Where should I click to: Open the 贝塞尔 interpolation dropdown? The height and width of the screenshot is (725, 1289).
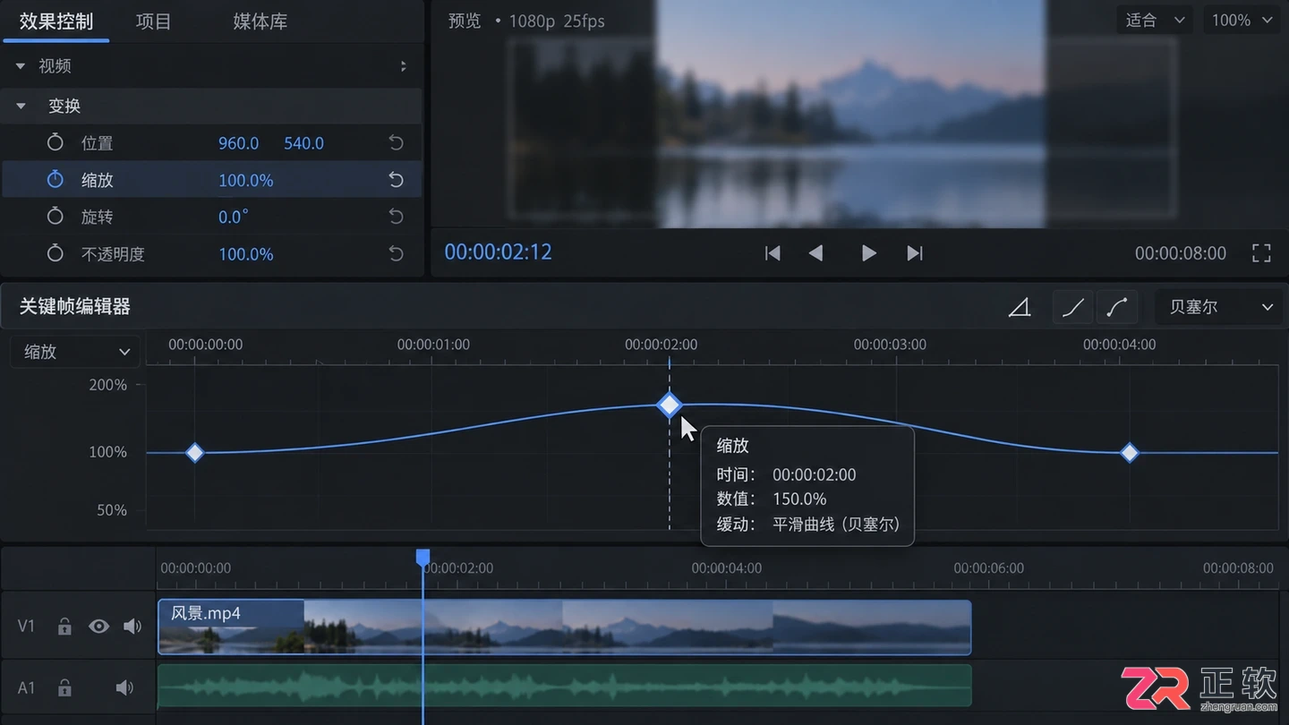1219,307
